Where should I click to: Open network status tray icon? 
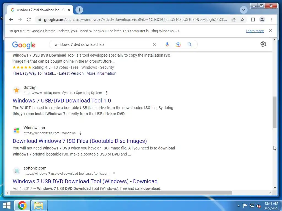click(x=252, y=206)
